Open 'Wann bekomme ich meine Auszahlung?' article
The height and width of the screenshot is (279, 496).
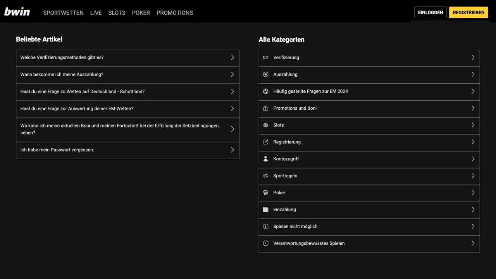coord(127,75)
